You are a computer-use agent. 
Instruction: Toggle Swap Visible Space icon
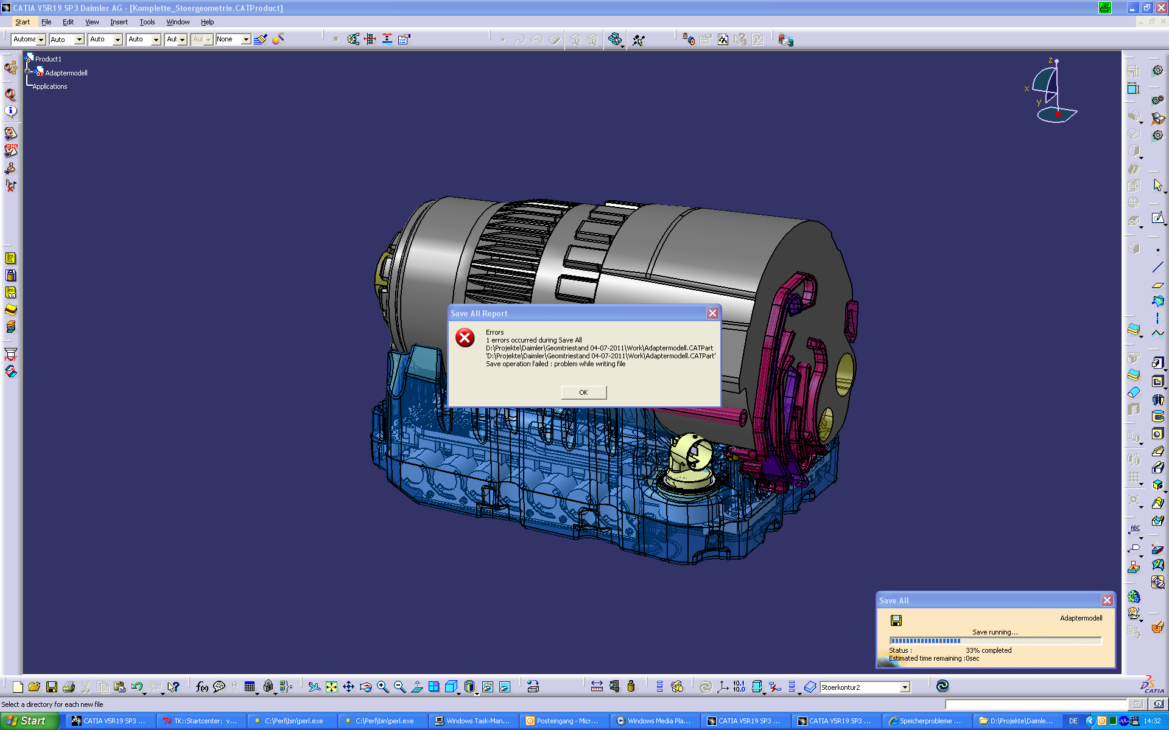pos(504,687)
